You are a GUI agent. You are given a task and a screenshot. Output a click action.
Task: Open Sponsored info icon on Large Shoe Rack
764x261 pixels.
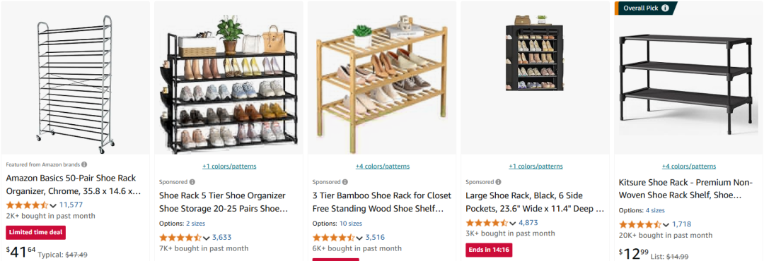tap(498, 182)
